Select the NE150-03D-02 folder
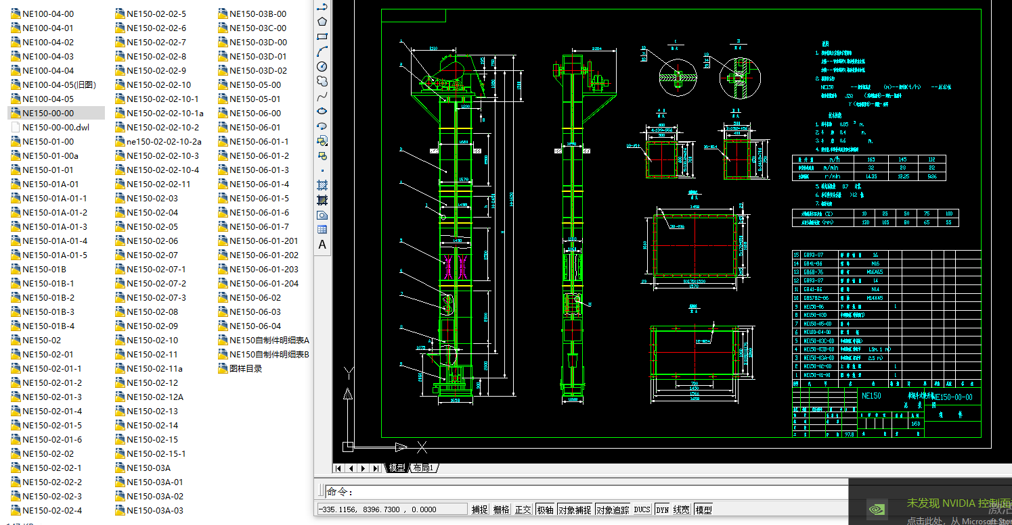Viewport: 1012px width, 525px height. [x=252, y=70]
